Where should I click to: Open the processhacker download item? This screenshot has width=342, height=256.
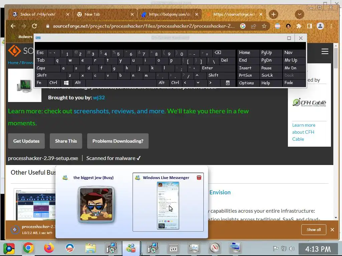(33, 230)
